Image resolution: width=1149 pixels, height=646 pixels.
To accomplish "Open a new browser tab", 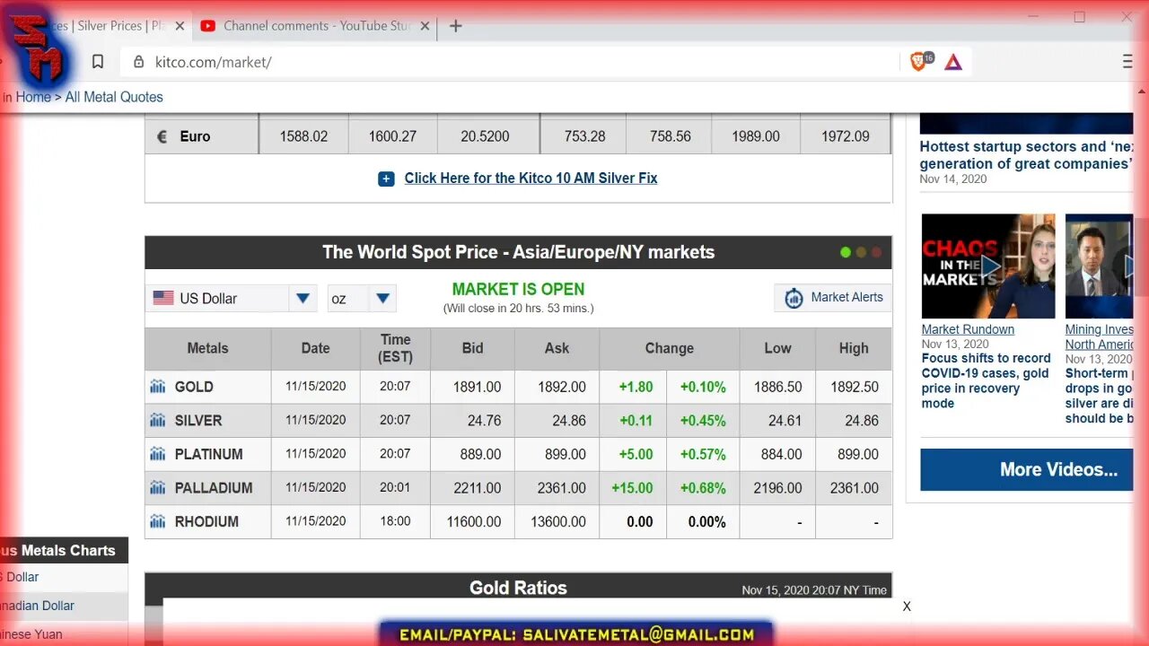I will (456, 26).
